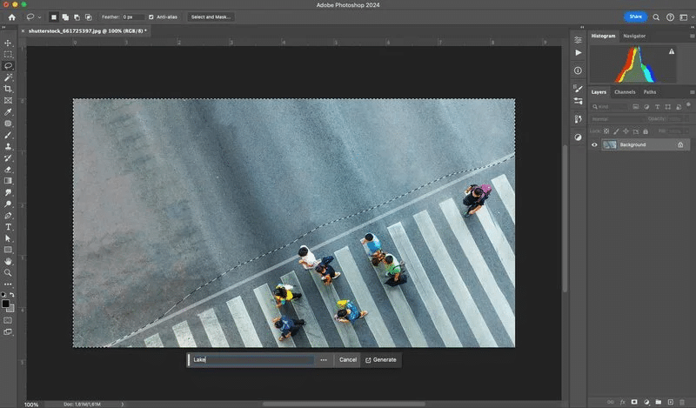Click the Generate button

click(380, 359)
